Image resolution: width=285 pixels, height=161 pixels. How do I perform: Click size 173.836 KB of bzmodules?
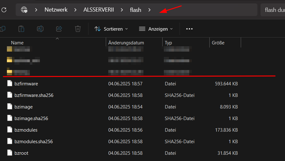(227, 130)
